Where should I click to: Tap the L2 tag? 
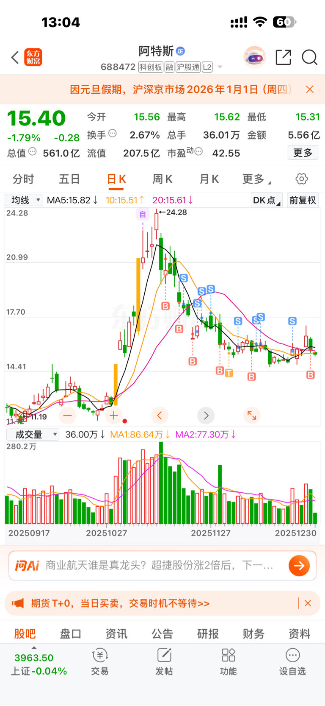tap(207, 67)
